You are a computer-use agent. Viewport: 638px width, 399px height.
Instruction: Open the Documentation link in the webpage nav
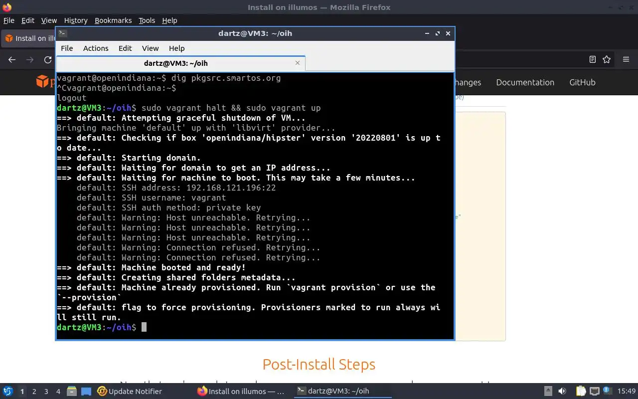pos(525,82)
